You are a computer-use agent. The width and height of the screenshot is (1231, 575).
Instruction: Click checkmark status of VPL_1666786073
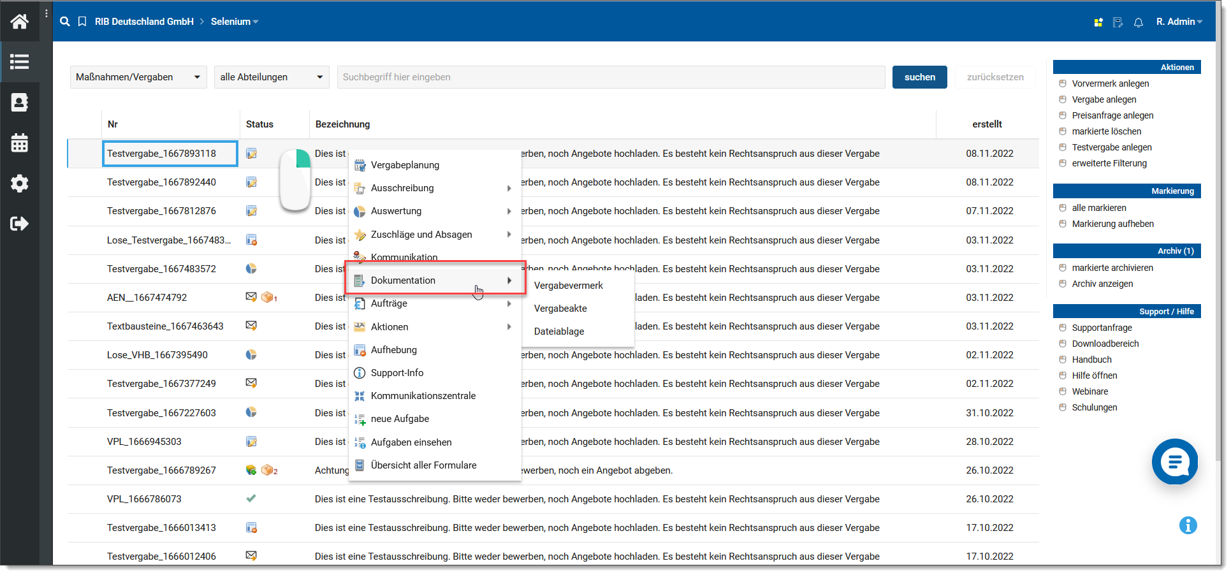[251, 499]
